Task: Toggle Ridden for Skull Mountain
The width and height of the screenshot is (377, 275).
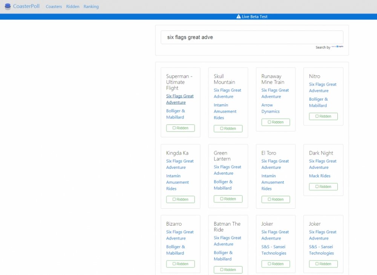Action: [228, 128]
